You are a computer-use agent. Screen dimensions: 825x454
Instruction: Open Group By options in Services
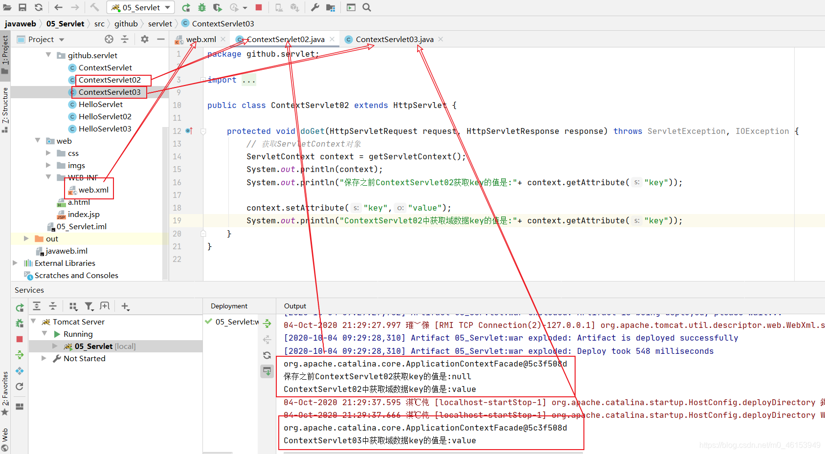click(x=73, y=306)
